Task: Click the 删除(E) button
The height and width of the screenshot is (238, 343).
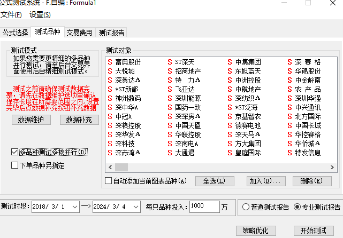Action: coord(312,181)
